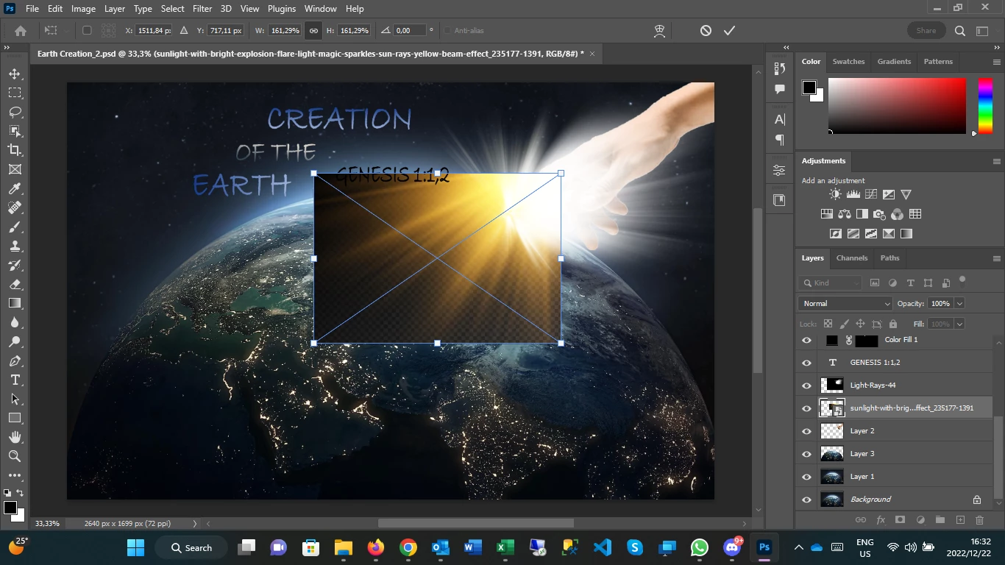Select the Eyedropper tool

click(15, 188)
